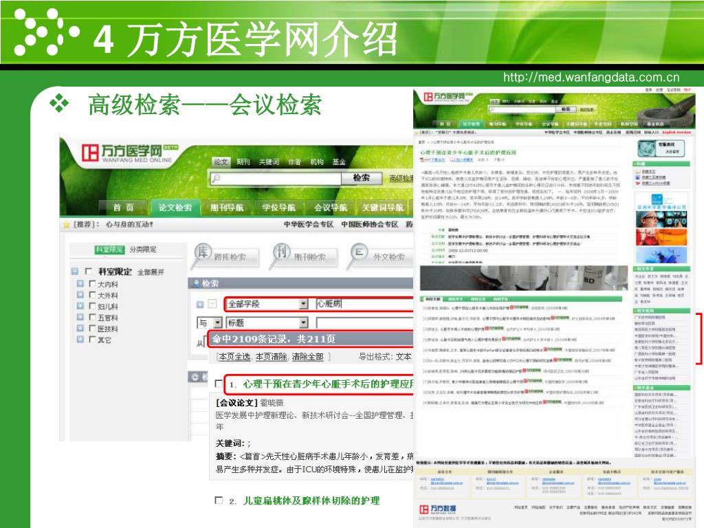Open the 中国医师协会专区 link in left screenshot

369,224
